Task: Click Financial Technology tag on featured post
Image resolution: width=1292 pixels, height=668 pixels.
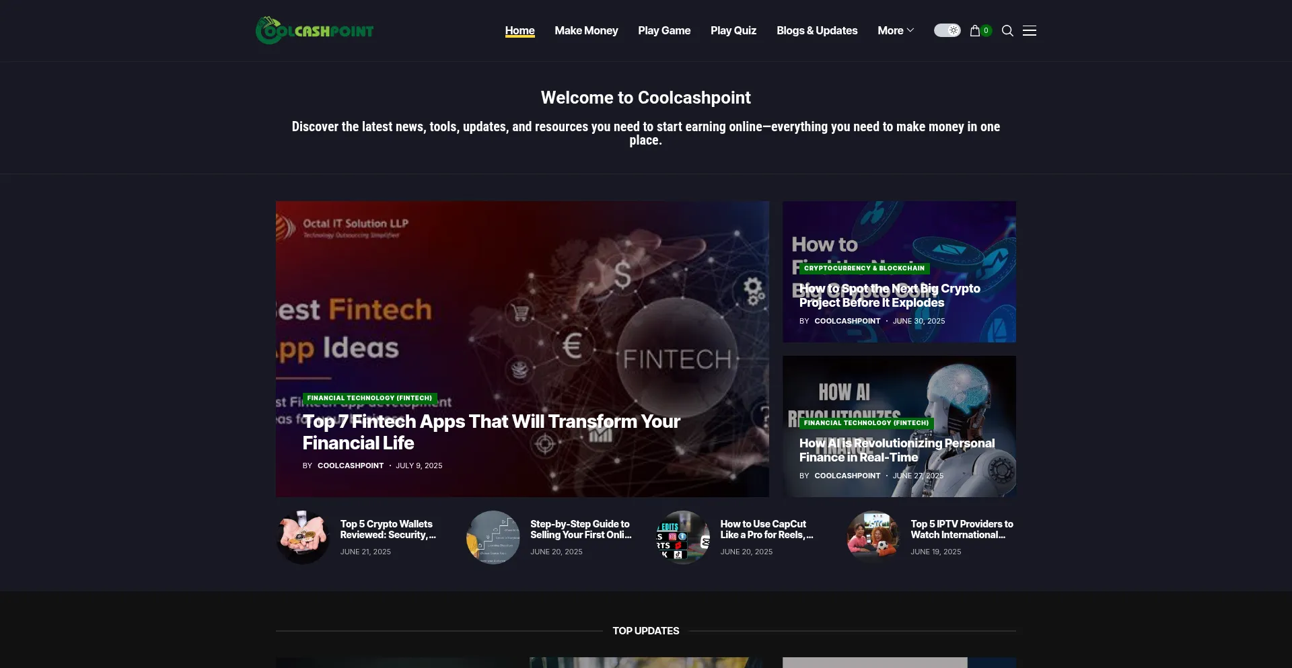Action: tap(369, 398)
